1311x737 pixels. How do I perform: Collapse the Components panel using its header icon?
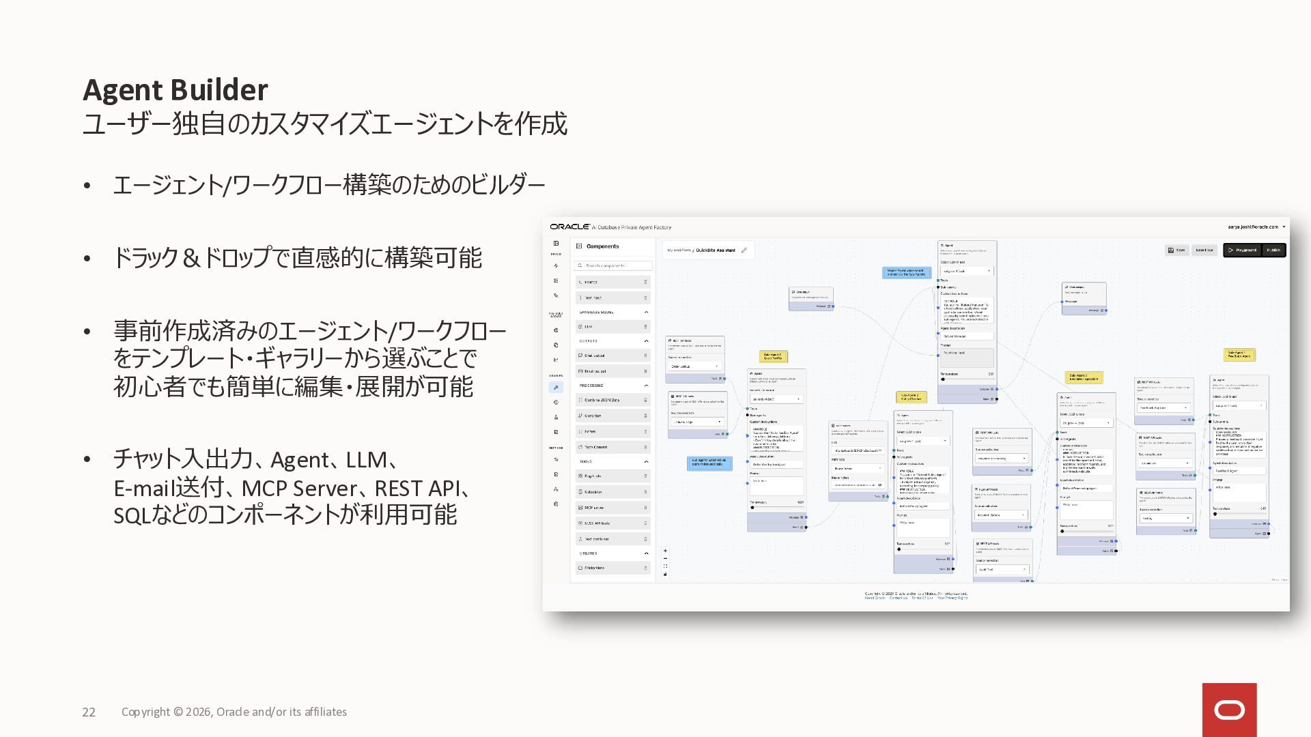pos(579,246)
